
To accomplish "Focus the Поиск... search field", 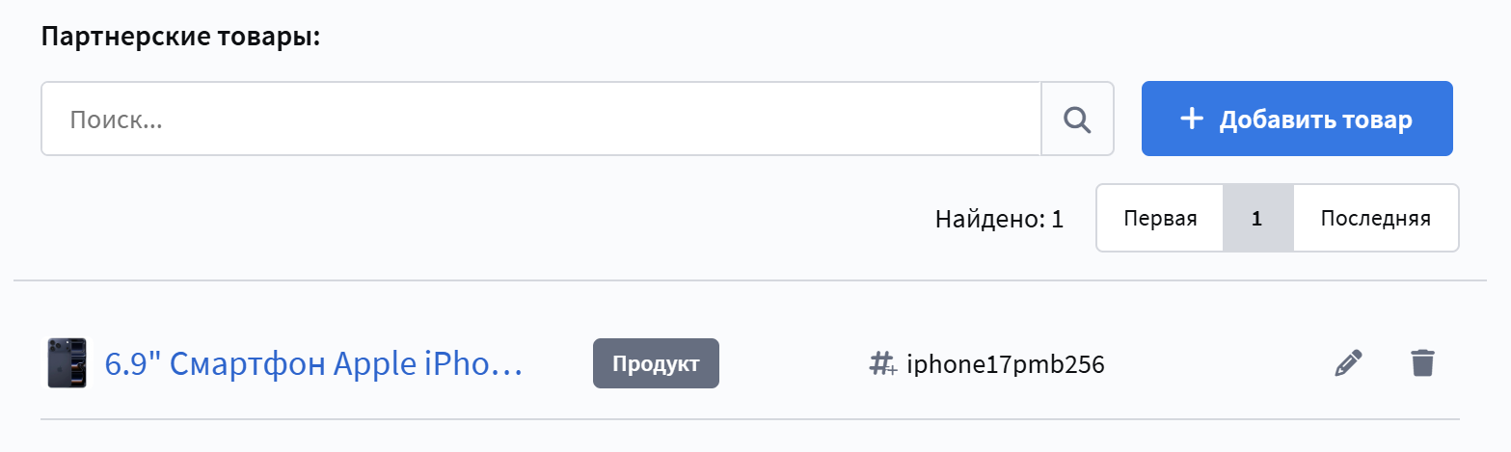I will [x=540, y=119].
